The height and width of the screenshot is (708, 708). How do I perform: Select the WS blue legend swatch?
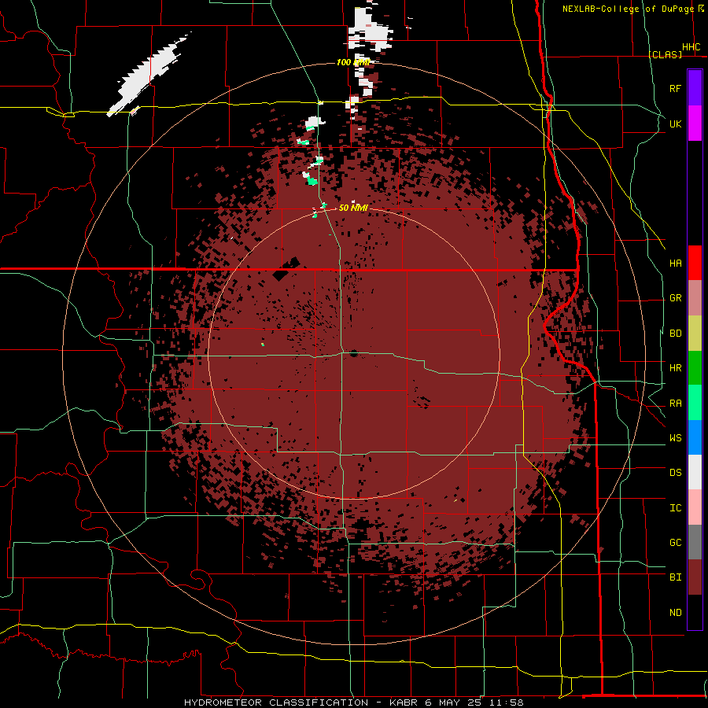click(x=695, y=437)
